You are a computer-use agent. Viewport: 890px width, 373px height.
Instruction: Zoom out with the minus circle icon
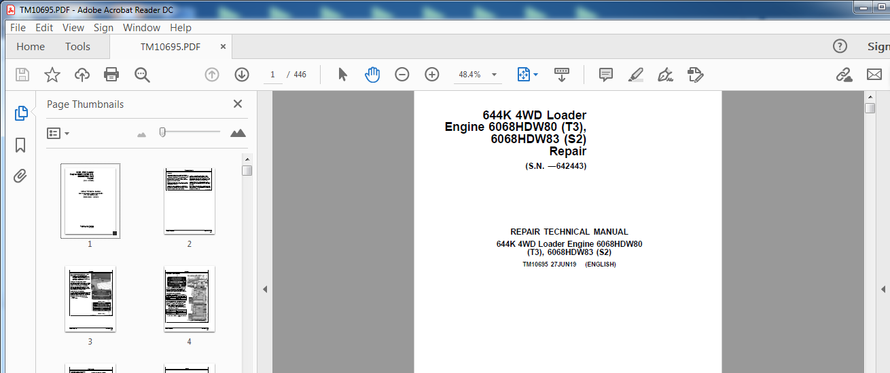402,75
